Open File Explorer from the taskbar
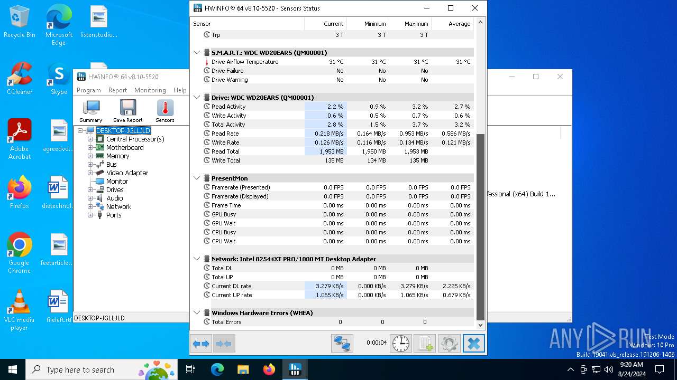The image size is (677, 380). (243, 369)
